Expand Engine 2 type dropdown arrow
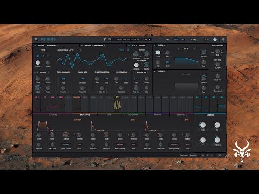 click(x=104, y=45)
